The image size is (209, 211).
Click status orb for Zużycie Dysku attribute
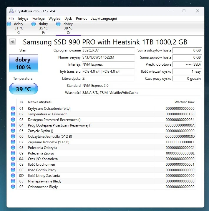click(13, 131)
